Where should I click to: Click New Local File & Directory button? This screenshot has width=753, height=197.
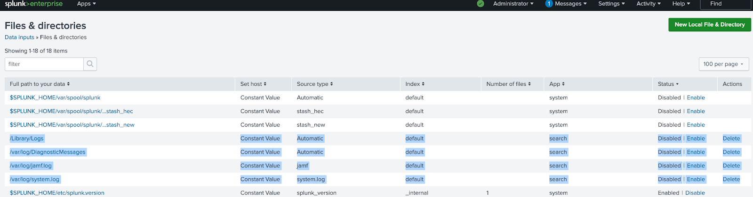pos(710,25)
